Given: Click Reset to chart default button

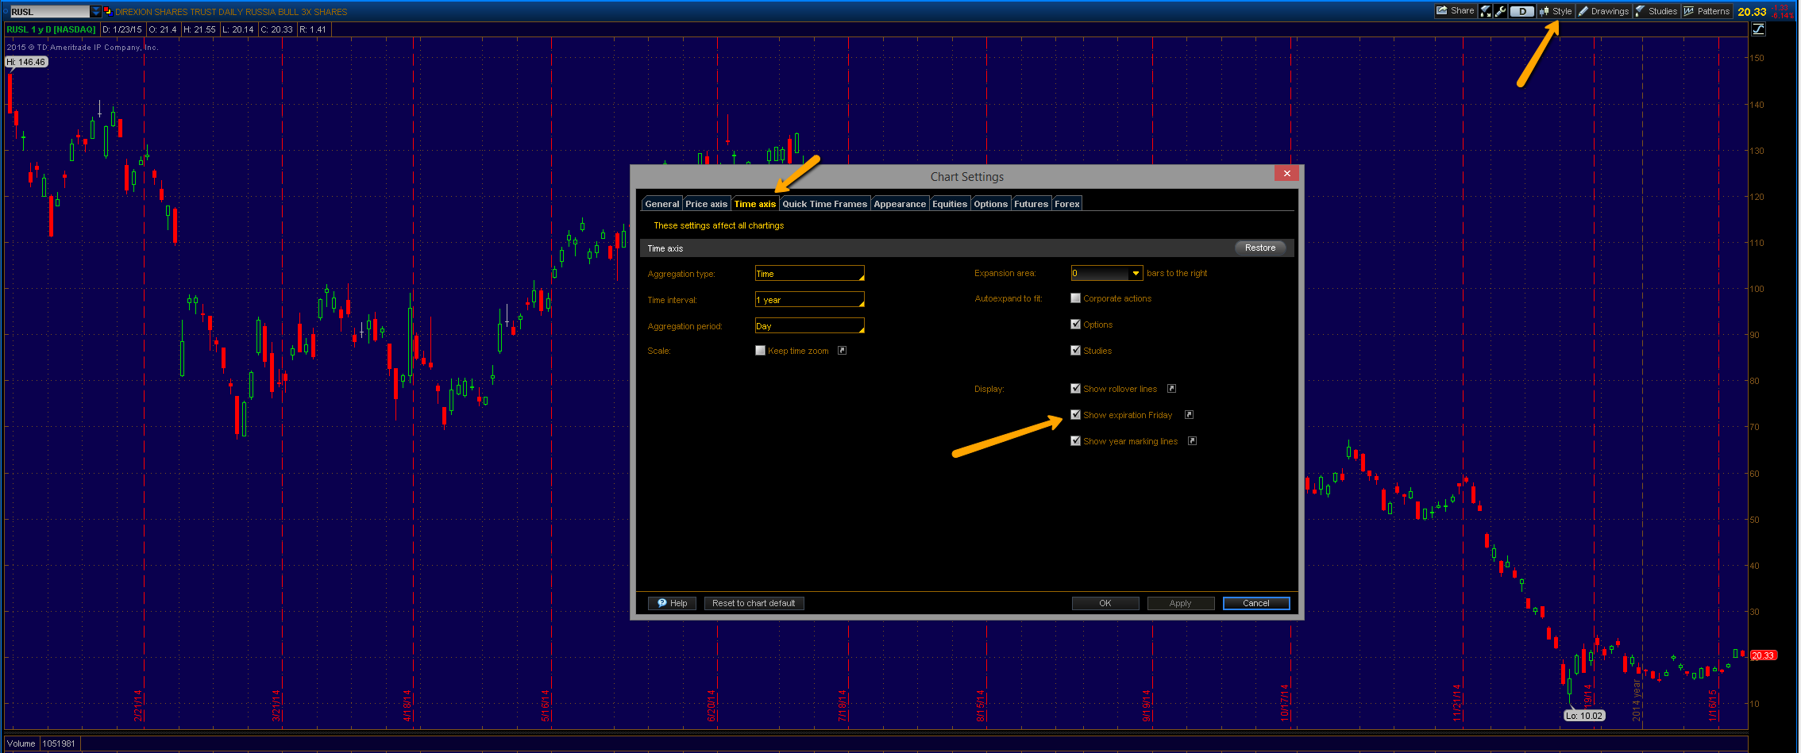Looking at the screenshot, I should [754, 603].
